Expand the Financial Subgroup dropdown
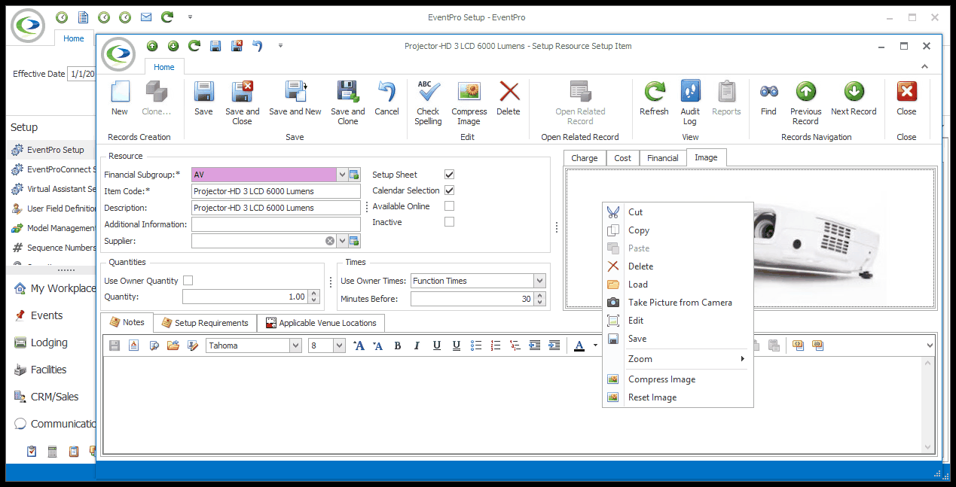 coord(342,175)
